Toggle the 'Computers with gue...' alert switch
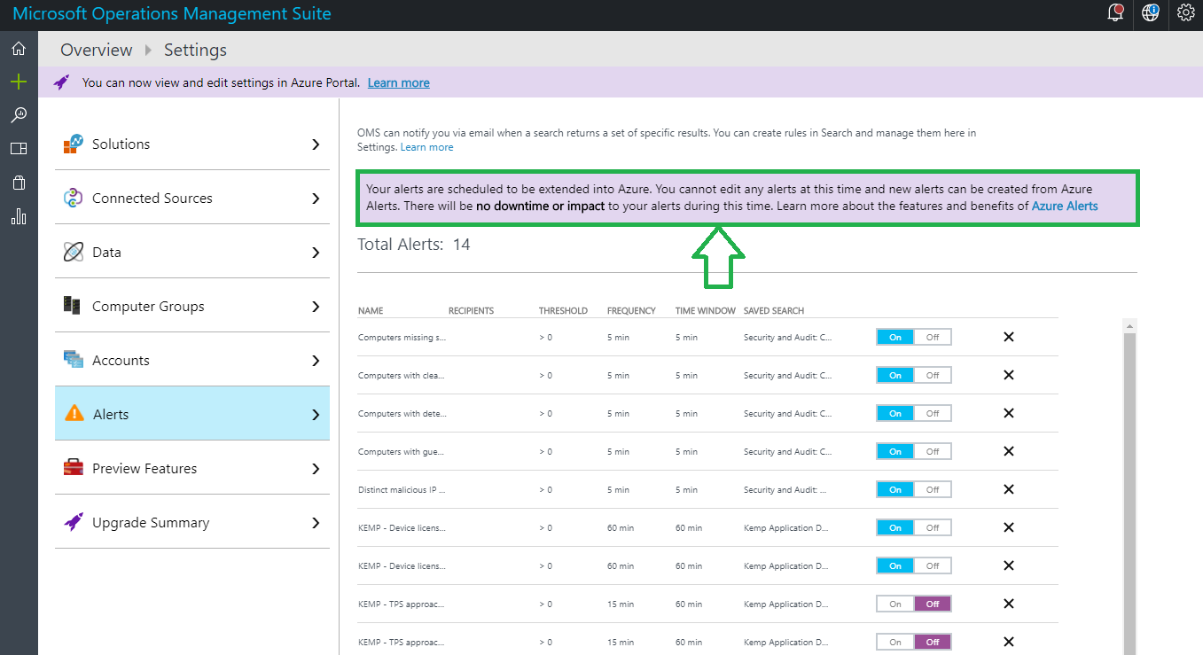This screenshot has width=1203, height=655. [914, 451]
